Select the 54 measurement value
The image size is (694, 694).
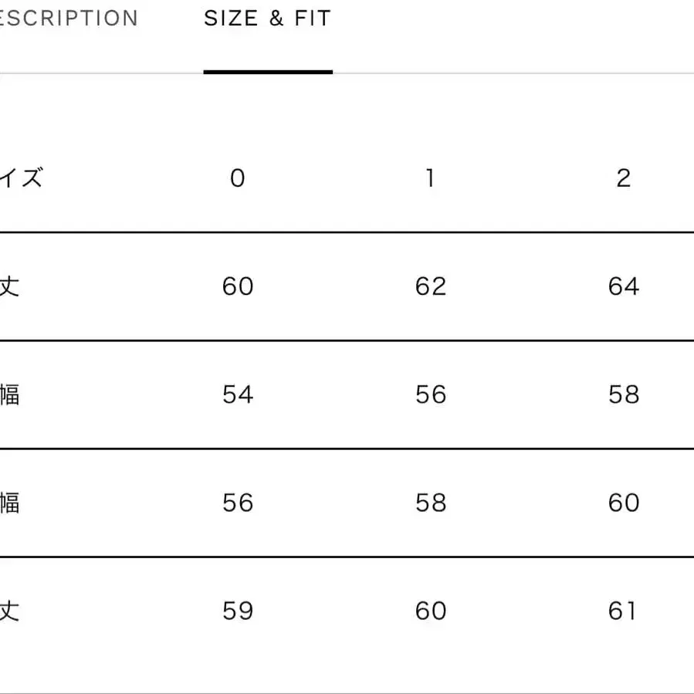coord(238,394)
